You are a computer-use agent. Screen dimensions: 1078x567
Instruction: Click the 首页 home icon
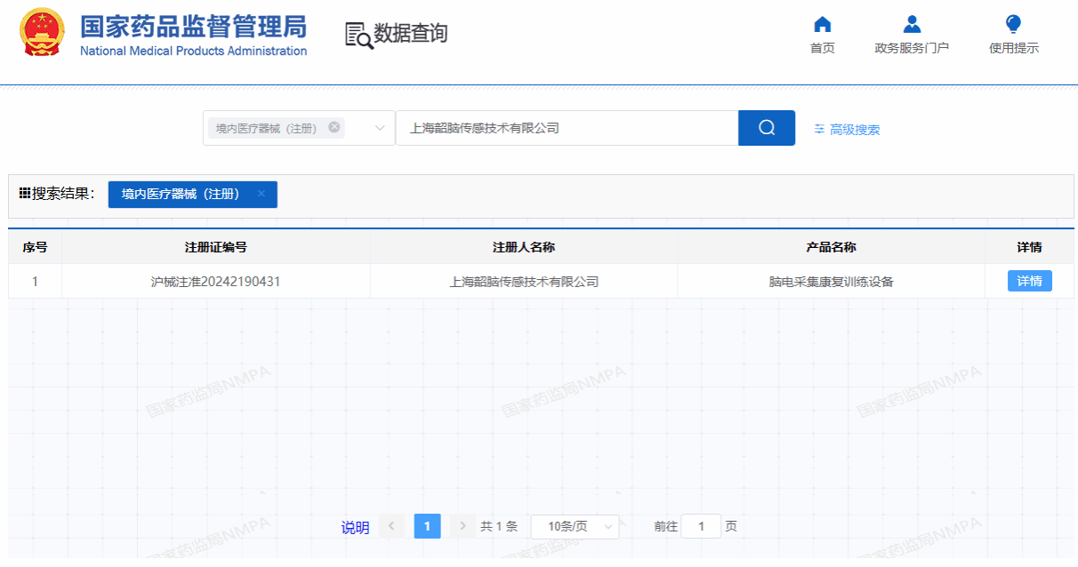[822, 25]
